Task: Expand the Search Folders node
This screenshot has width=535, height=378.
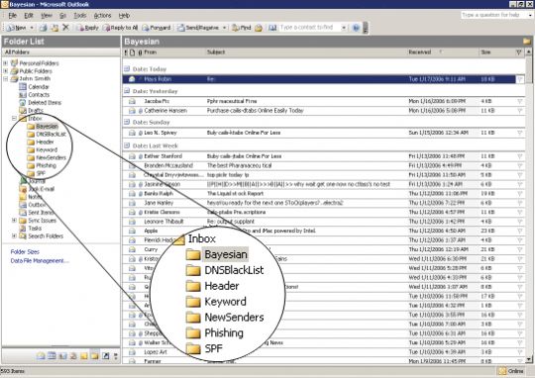Action: coord(14,236)
